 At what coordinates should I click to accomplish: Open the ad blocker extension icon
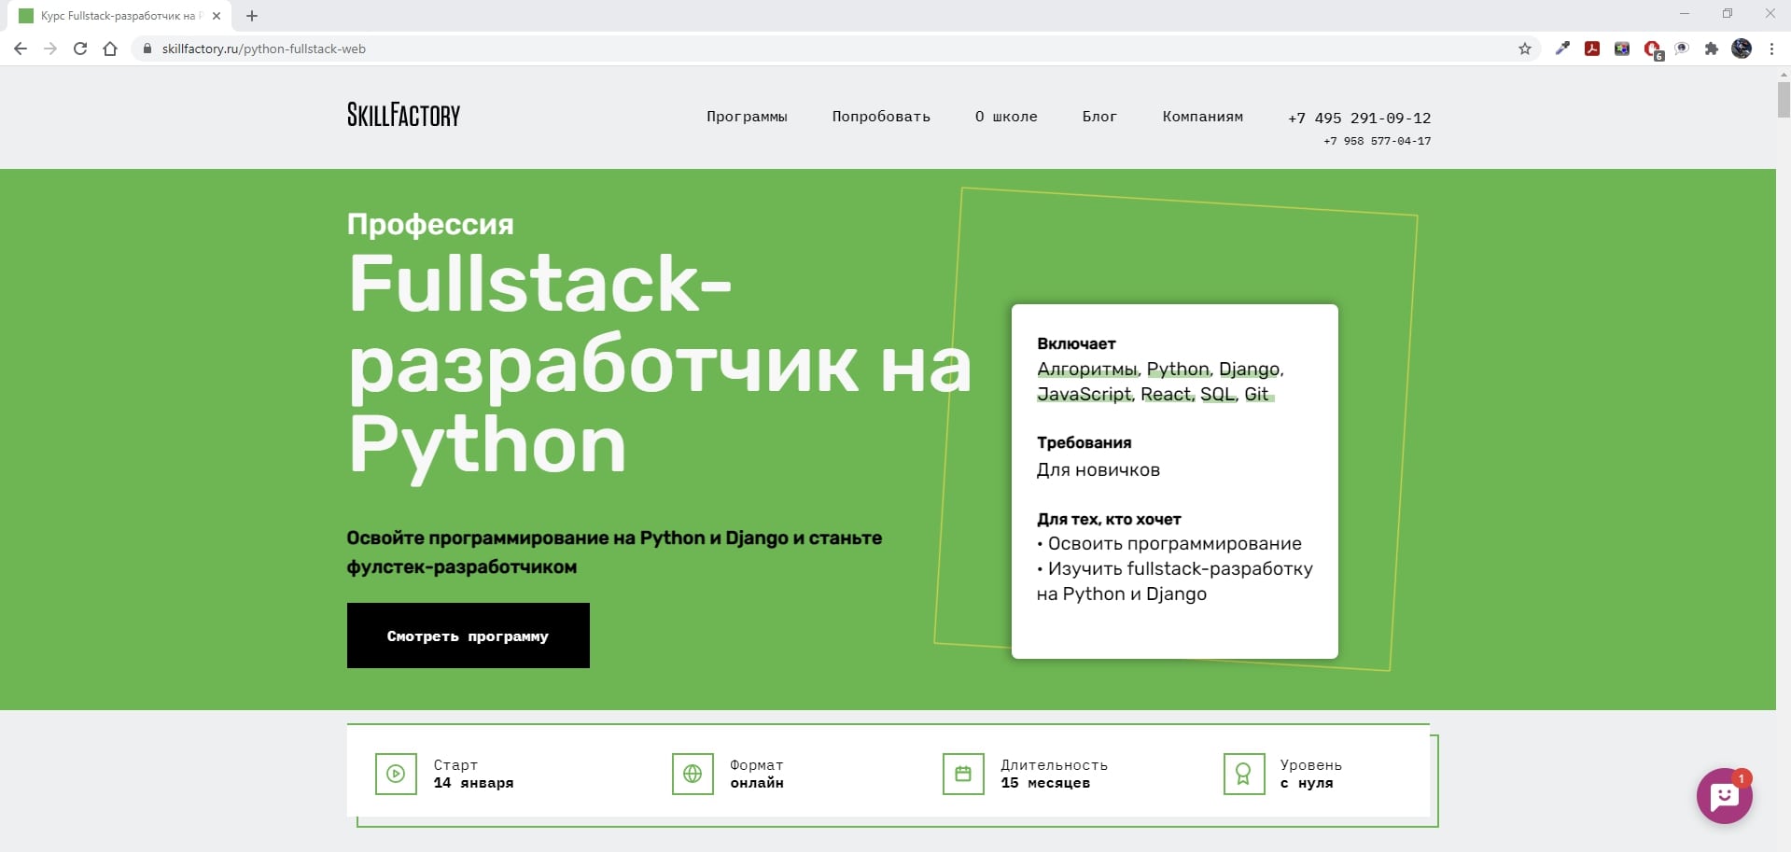coord(1652,49)
